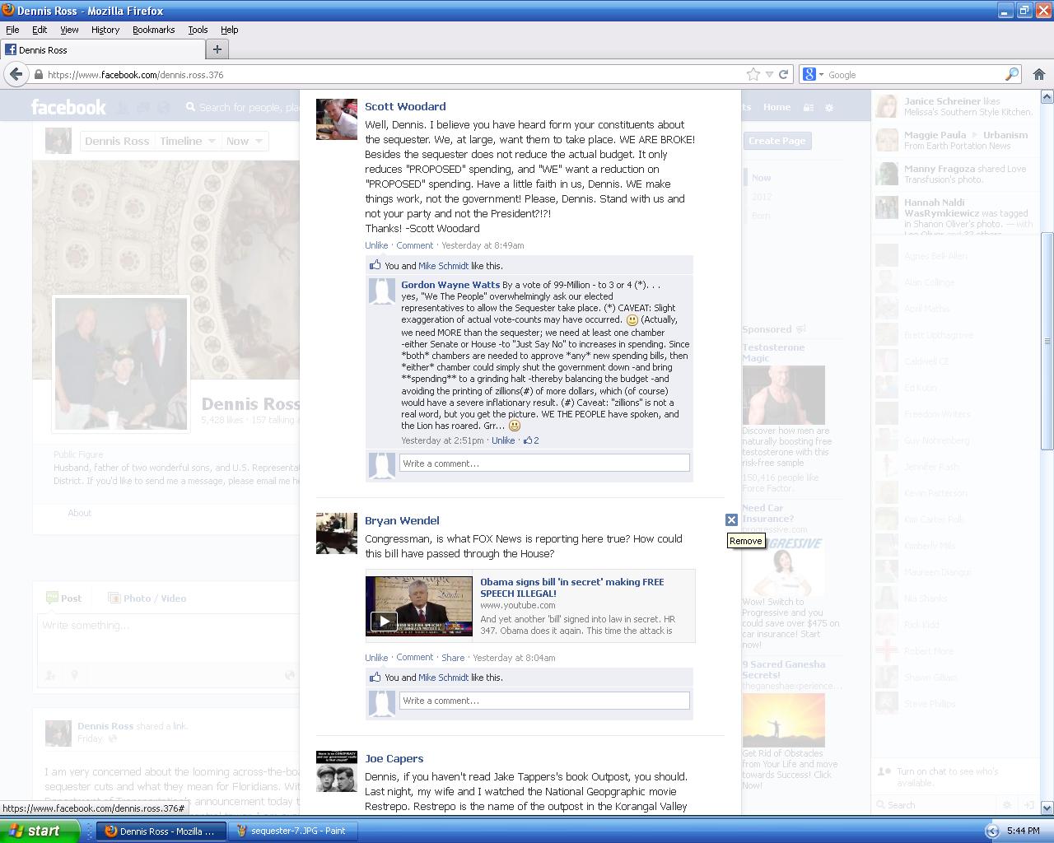The width and height of the screenshot is (1054, 843).
Task: Open the URL history dropdown arrow
Action: 769,74
